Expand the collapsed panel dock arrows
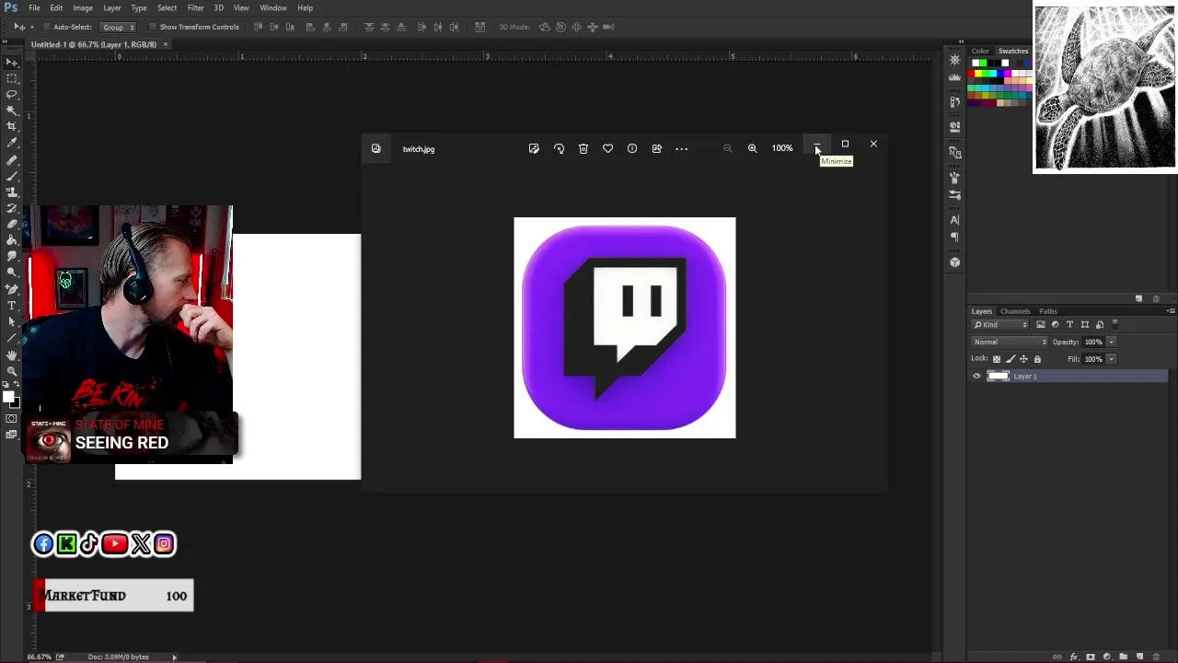1178x663 pixels. [961, 41]
